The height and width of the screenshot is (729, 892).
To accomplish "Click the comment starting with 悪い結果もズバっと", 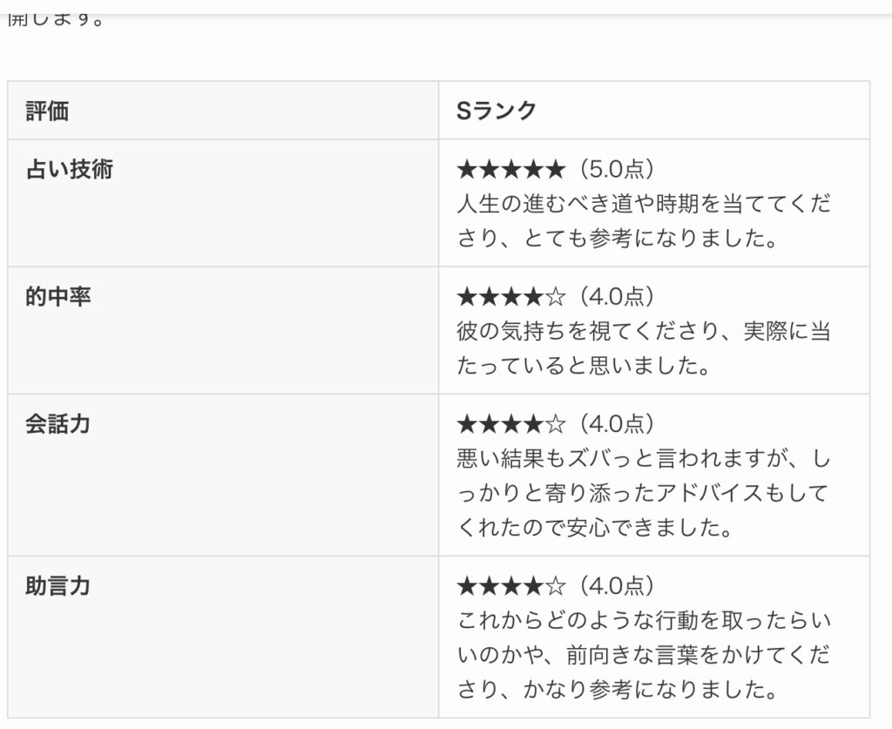I will (643, 492).
